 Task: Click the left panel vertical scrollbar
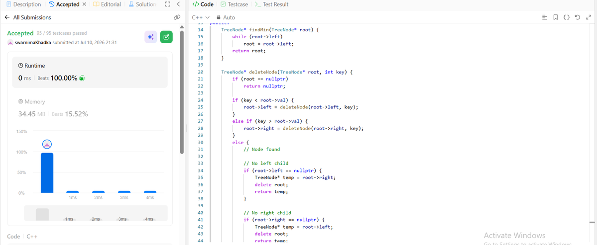[x=182, y=92]
